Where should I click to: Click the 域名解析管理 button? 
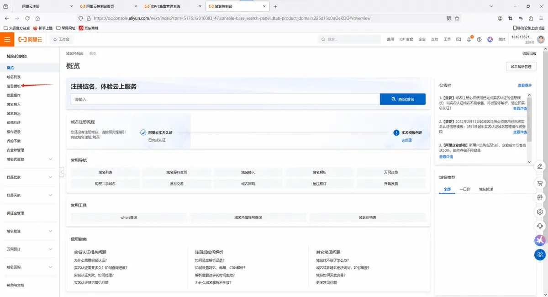coord(521,67)
